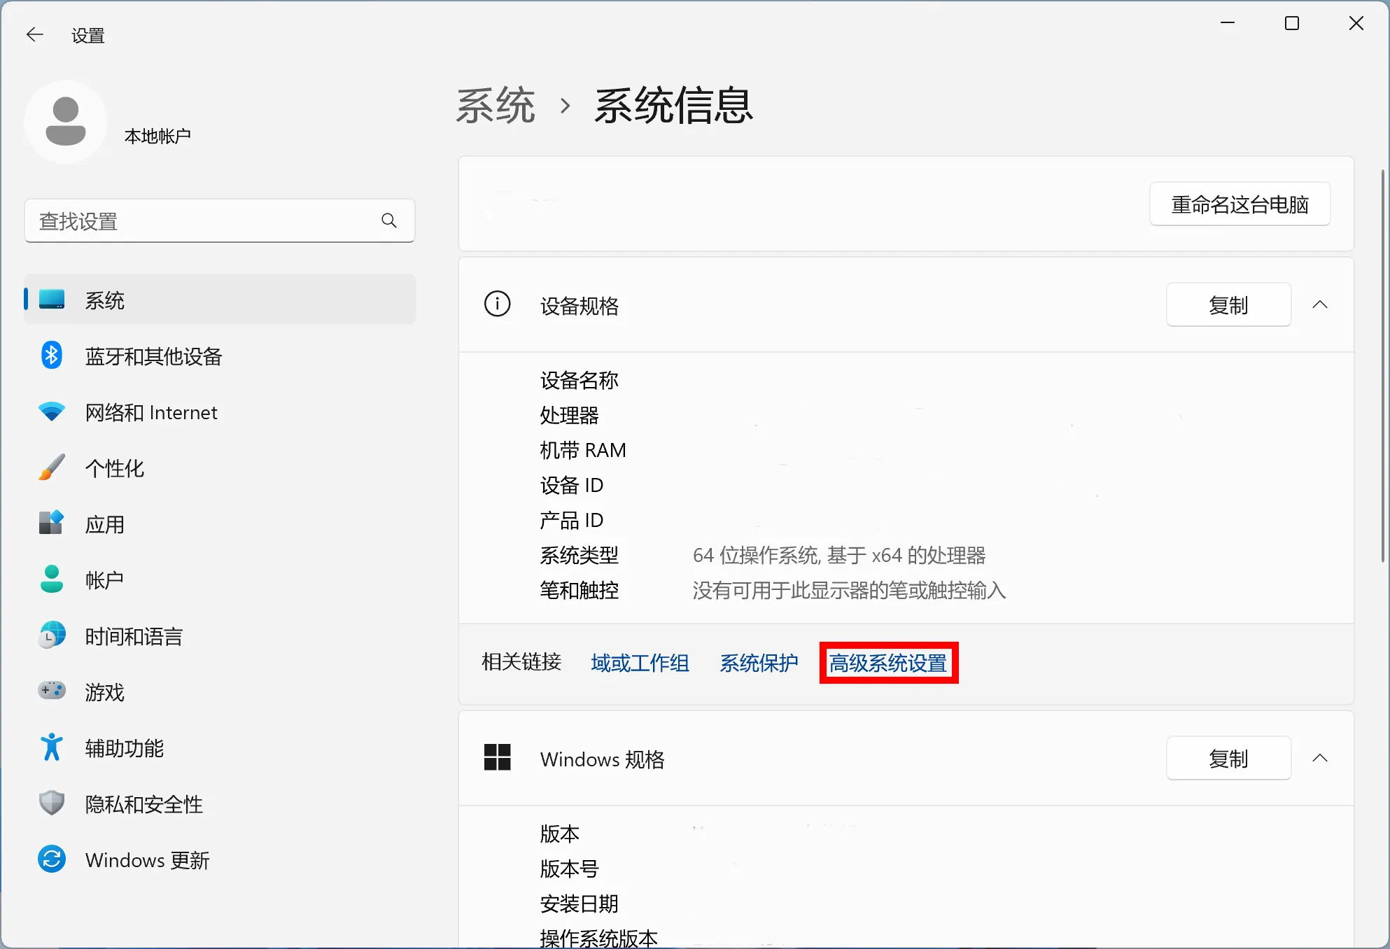This screenshot has height=949, width=1390.
Task: Minimize the Settings window
Action: click(1228, 23)
